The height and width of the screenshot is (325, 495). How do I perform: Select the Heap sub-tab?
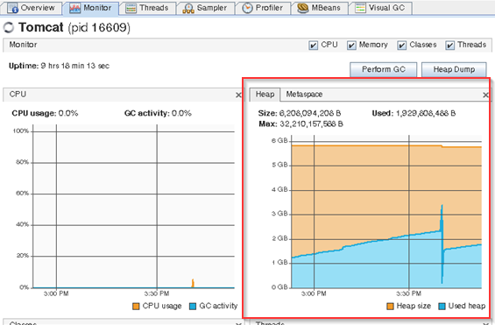(265, 95)
